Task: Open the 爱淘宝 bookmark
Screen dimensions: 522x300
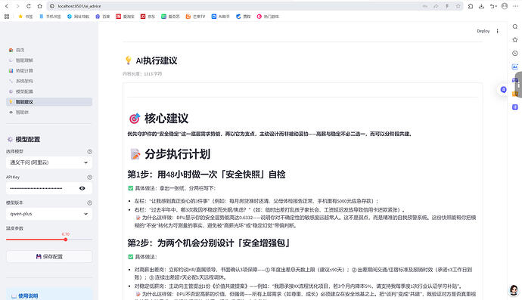Action: (125, 17)
